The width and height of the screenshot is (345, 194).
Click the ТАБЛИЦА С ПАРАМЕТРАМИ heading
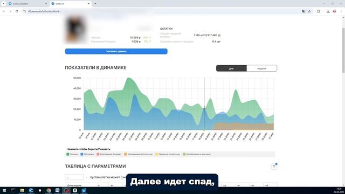coord(95,167)
